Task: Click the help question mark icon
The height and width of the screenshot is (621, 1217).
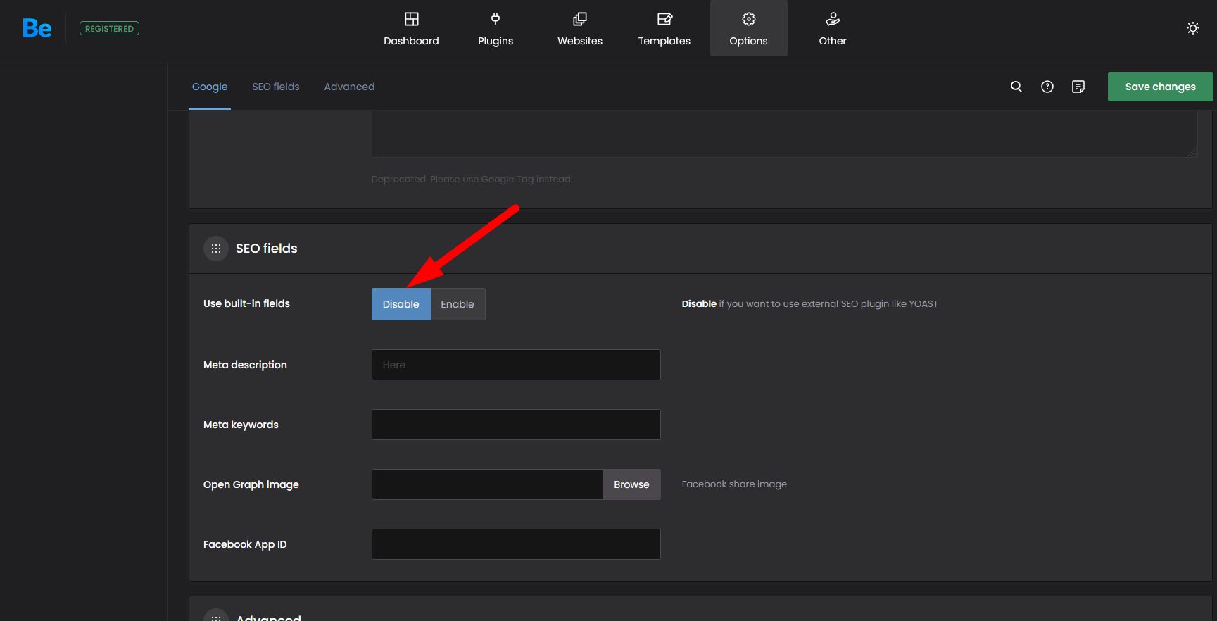Action: (x=1047, y=87)
